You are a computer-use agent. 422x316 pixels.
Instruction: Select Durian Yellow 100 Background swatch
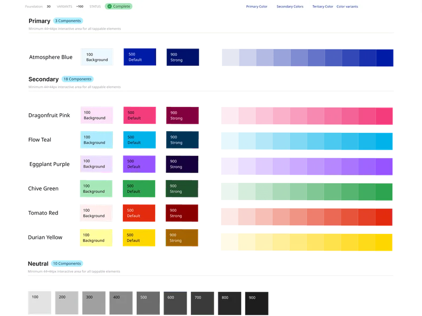click(x=96, y=238)
